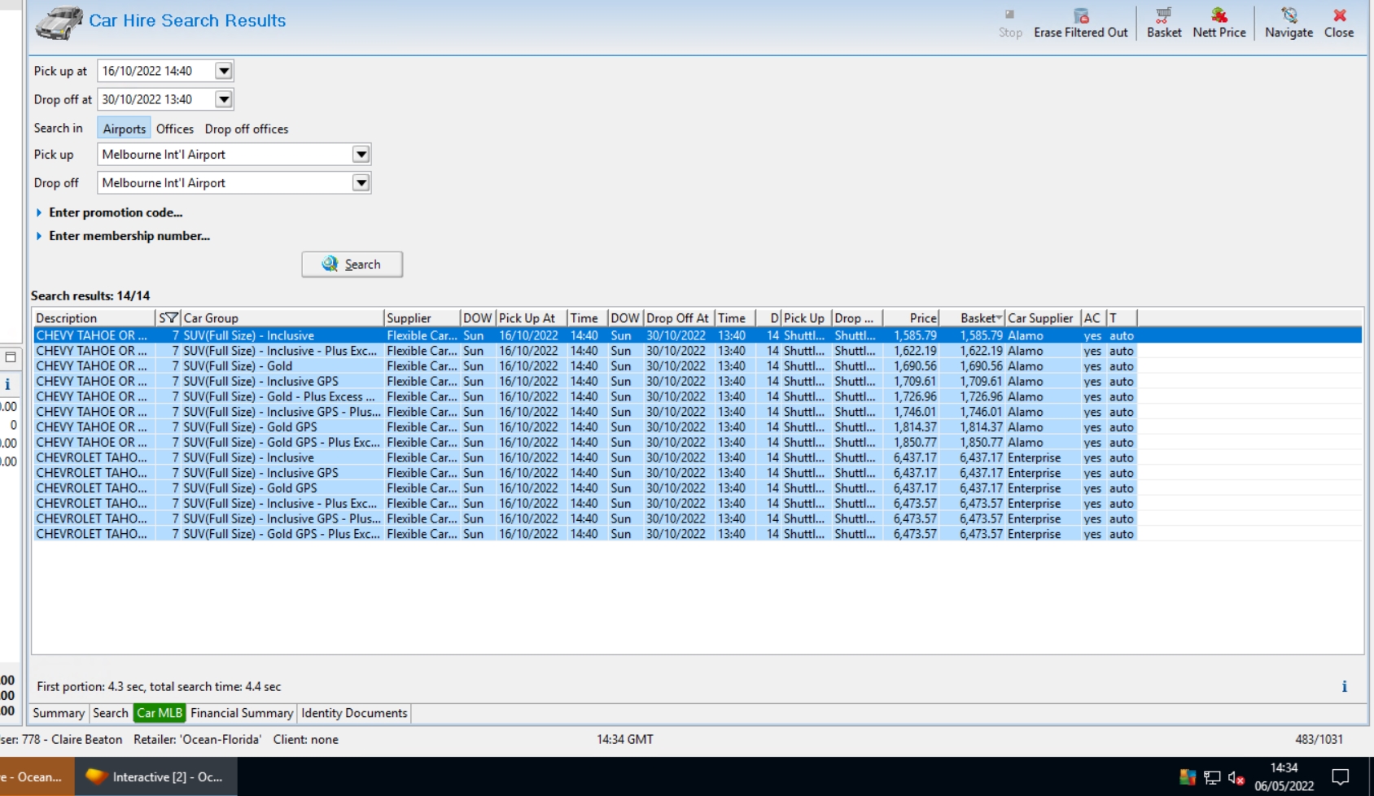The image size is (1374, 796).
Task: Click the Drop Off At column header
Action: (x=679, y=318)
